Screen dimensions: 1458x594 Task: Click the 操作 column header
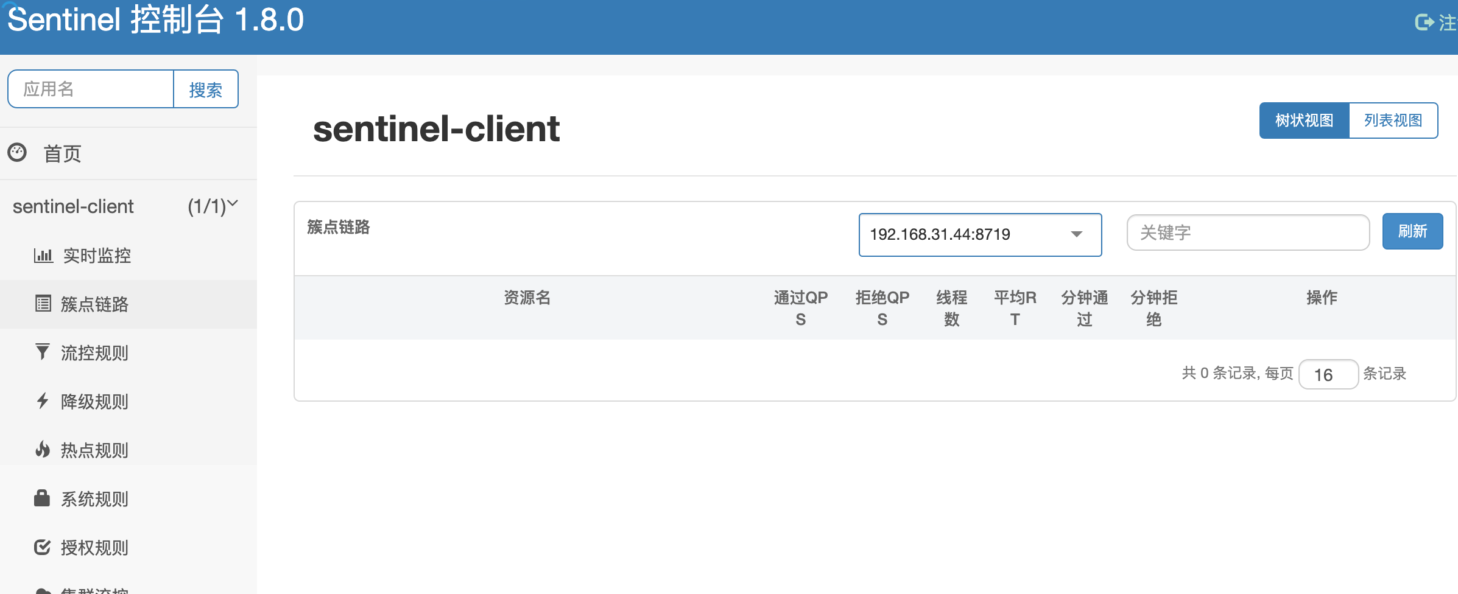tap(1322, 298)
